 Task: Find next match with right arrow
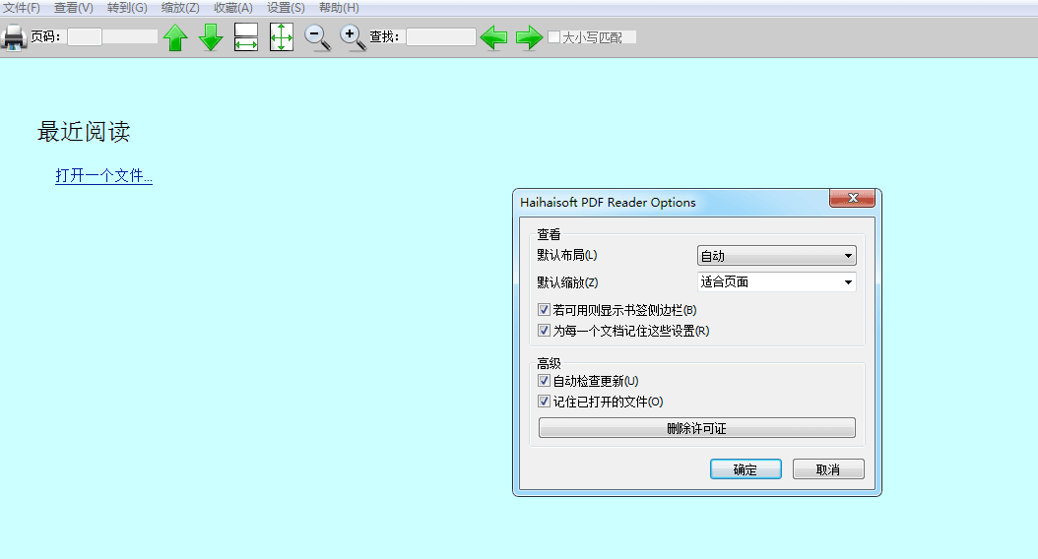(529, 37)
